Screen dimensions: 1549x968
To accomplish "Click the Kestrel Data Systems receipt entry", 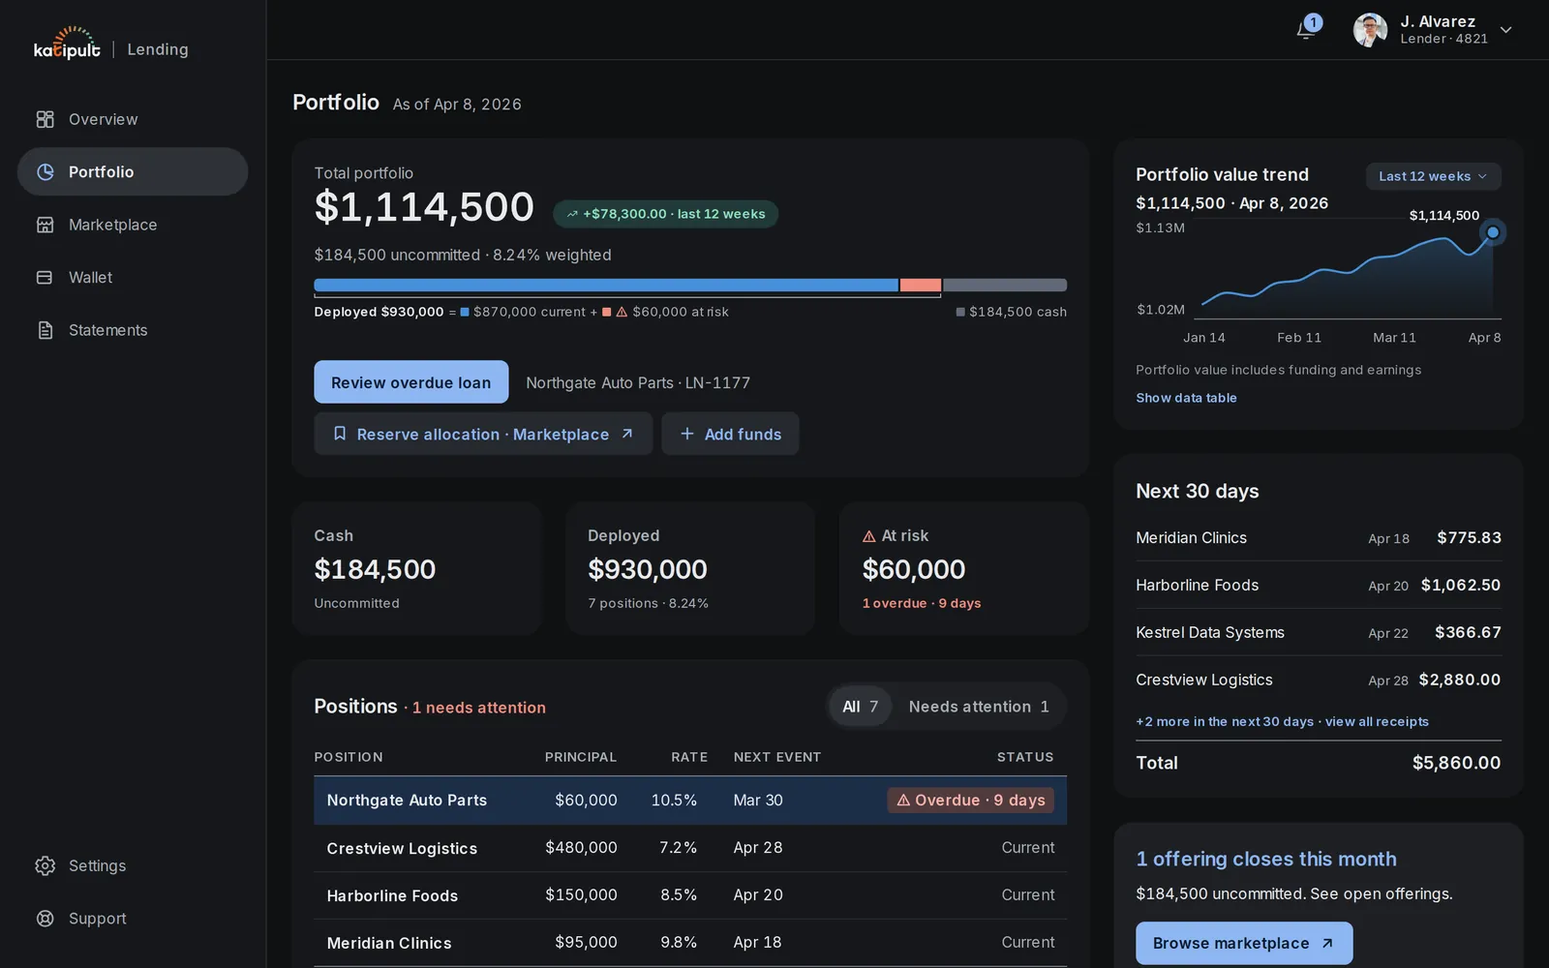I will point(1319,632).
